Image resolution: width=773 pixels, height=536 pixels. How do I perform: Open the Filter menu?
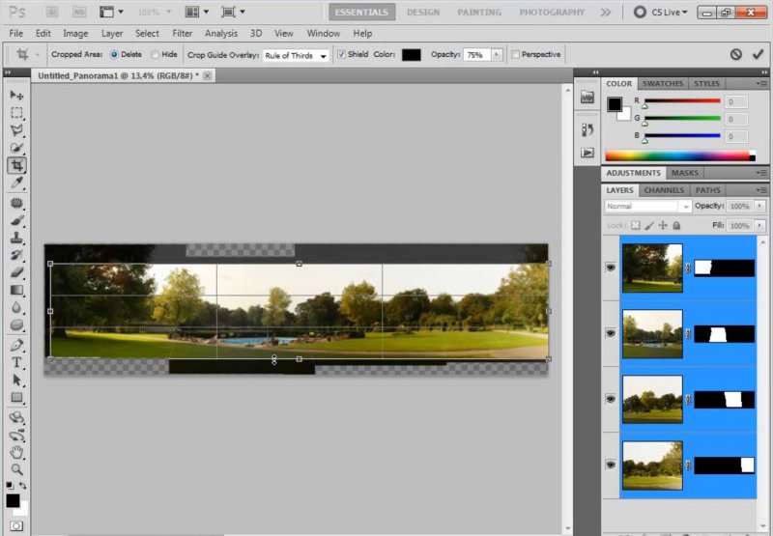pos(182,33)
